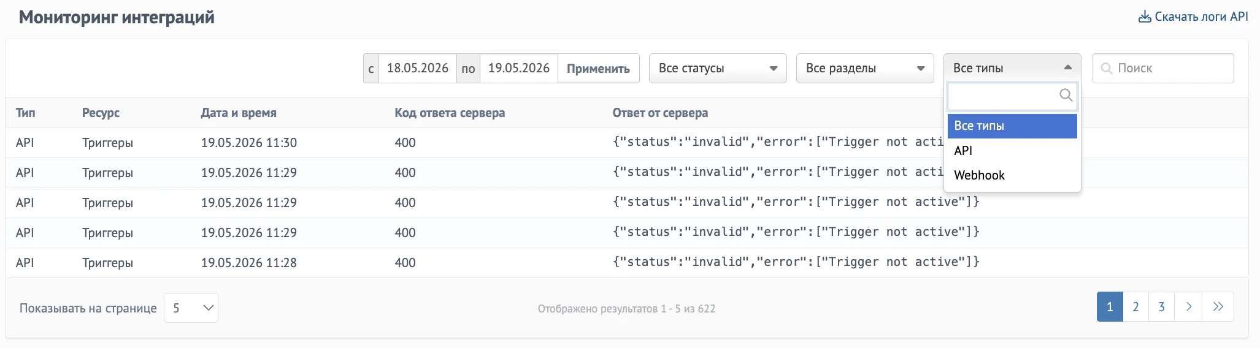Click the end date field 19.05.2026
The height and width of the screenshot is (348, 1260).
coord(519,68)
